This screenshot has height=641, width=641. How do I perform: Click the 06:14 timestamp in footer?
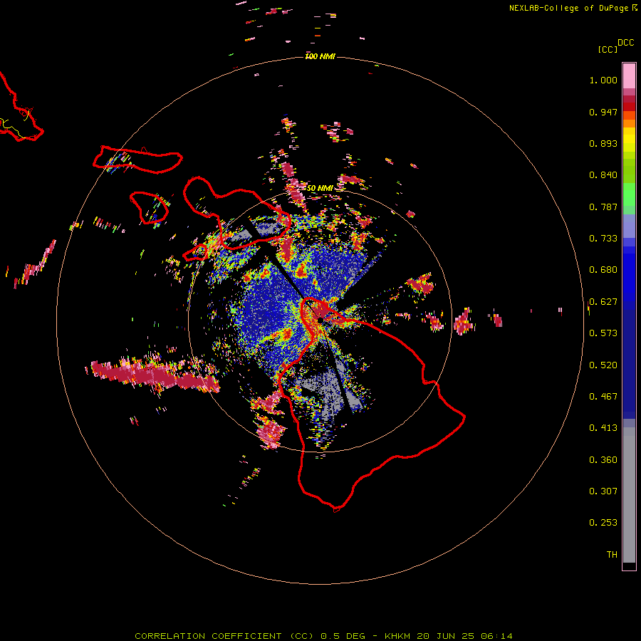click(x=496, y=636)
